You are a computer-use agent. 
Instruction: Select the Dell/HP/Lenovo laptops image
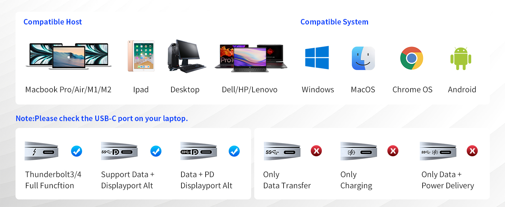point(251,58)
